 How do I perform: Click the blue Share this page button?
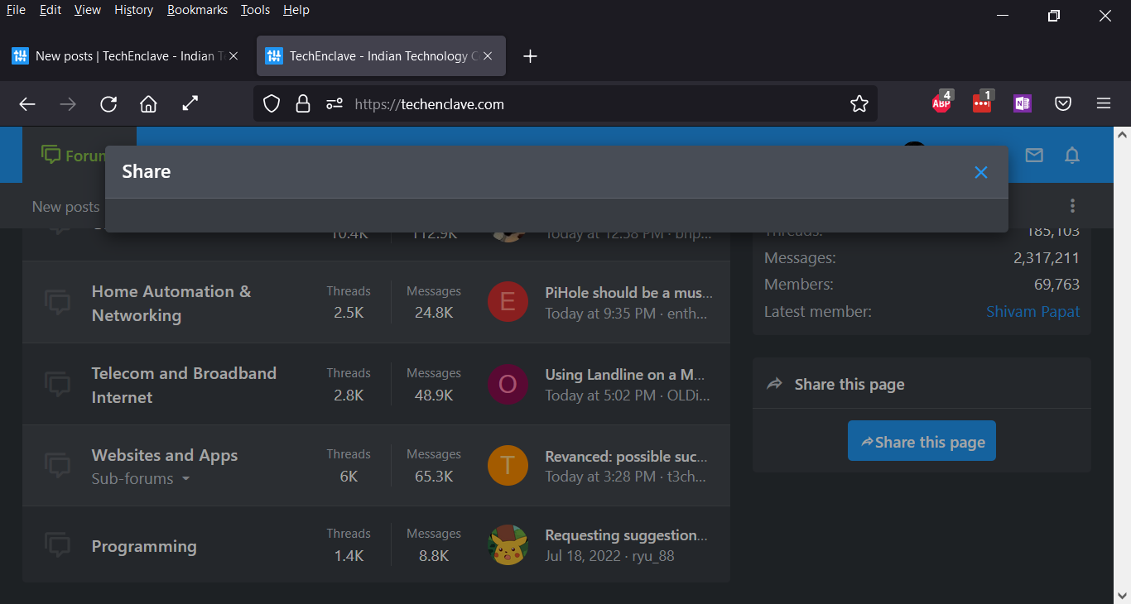tap(922, 441)
